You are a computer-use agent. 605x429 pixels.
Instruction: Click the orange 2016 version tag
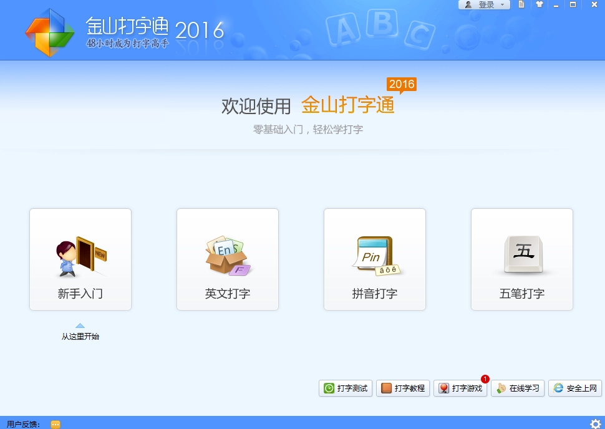pyautogui.click(x=402, y=84)
